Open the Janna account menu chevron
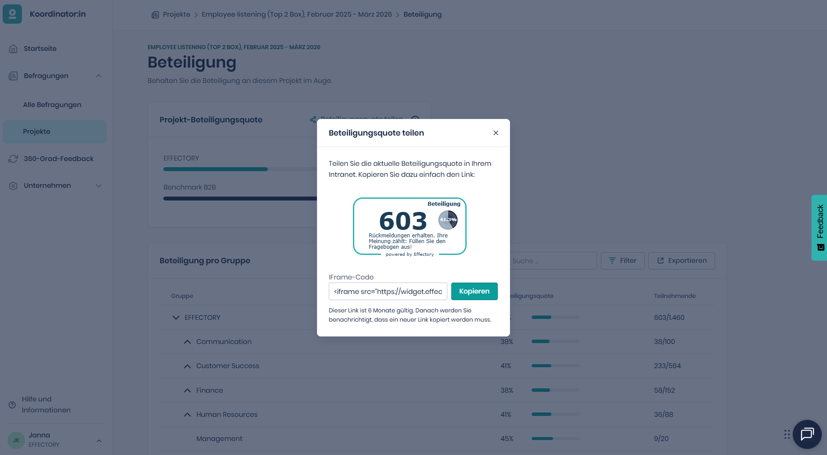Image resolution: width=827 pixels, height=455 pixels. 99,441
